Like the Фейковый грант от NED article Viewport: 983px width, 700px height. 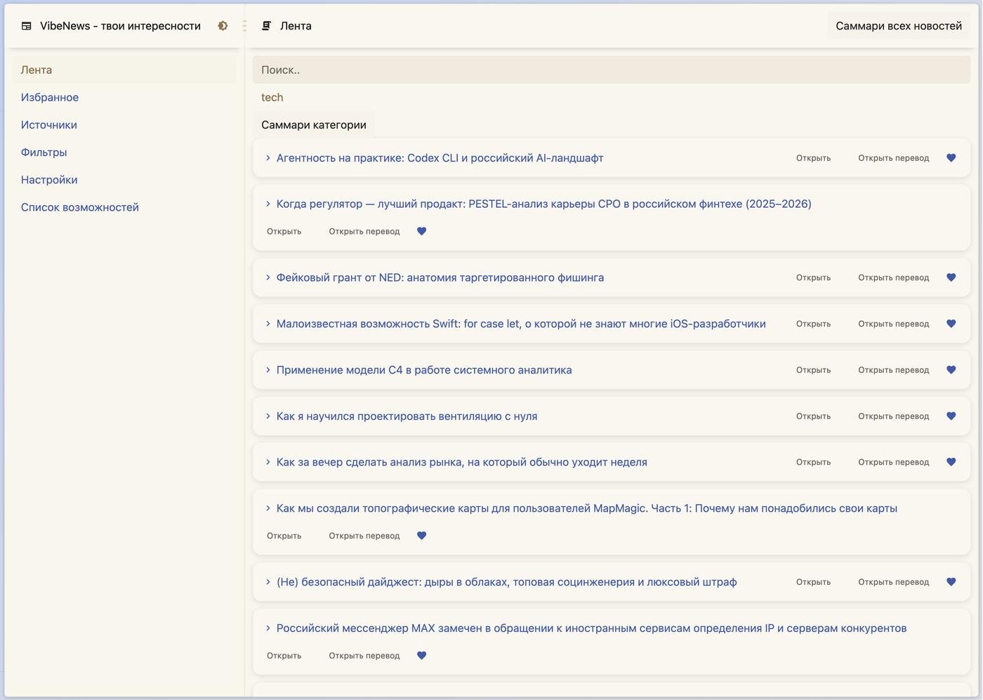[951, 277]
